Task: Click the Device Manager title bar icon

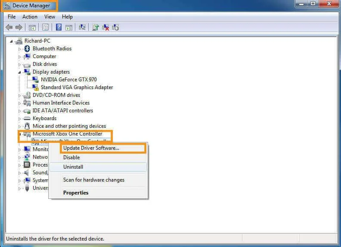Action: click(7, 6)
